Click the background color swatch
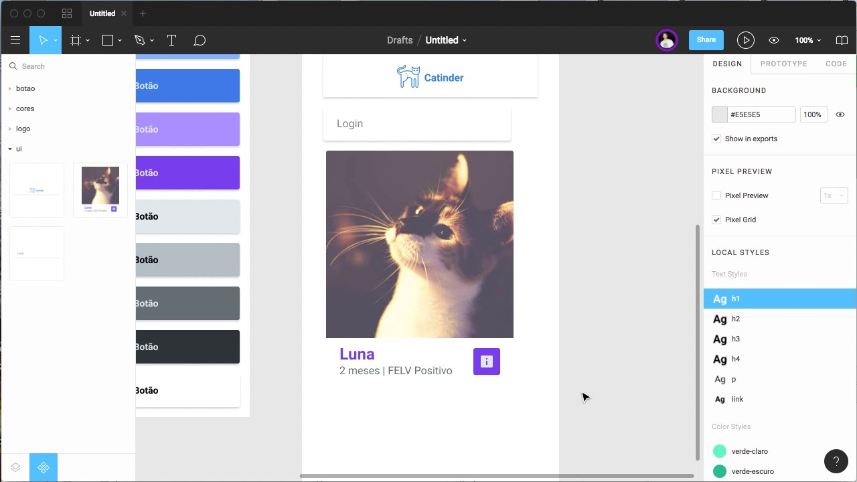Image resolution: width=857 pixels, height=482 pixels. click(x=720, y=114)
